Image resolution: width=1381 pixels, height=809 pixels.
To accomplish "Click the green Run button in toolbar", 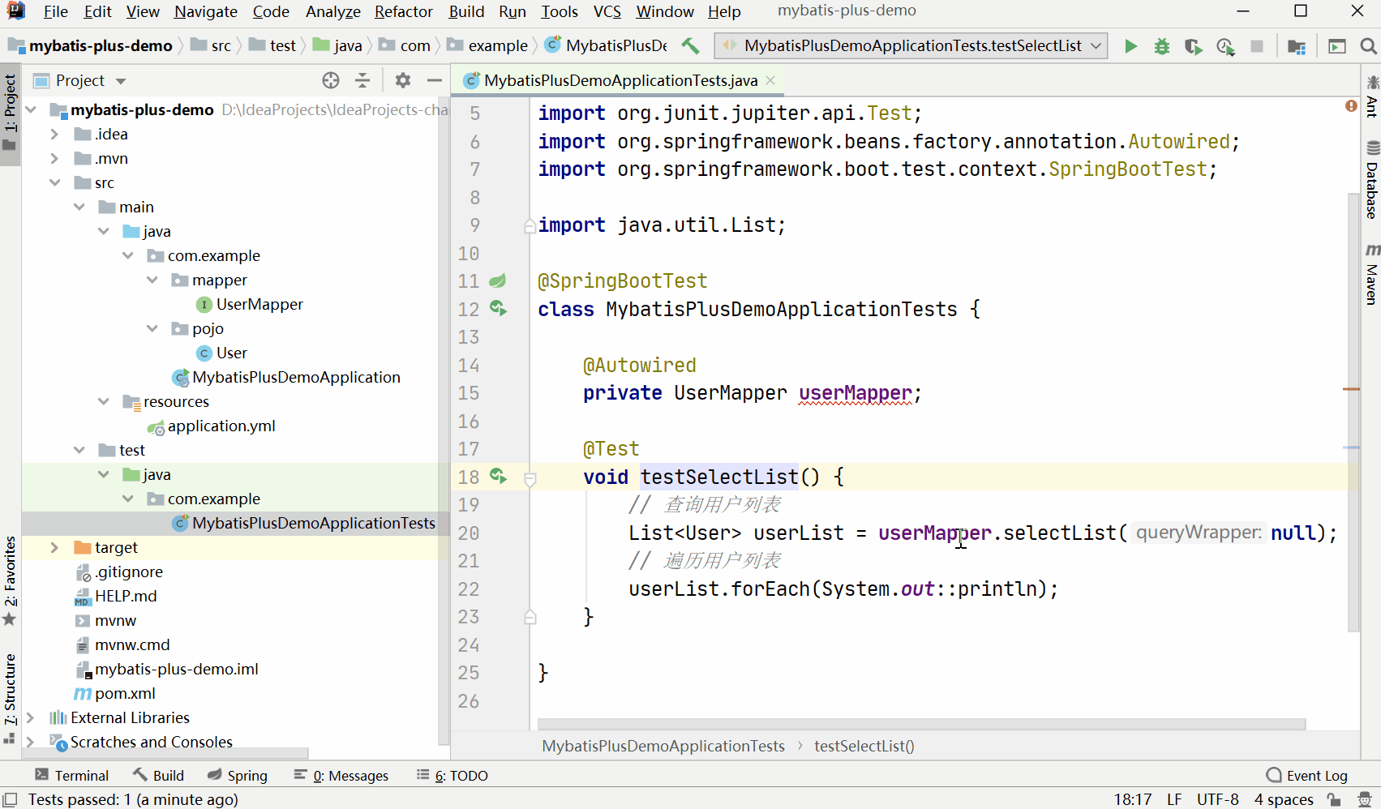I will (1130, 46).
